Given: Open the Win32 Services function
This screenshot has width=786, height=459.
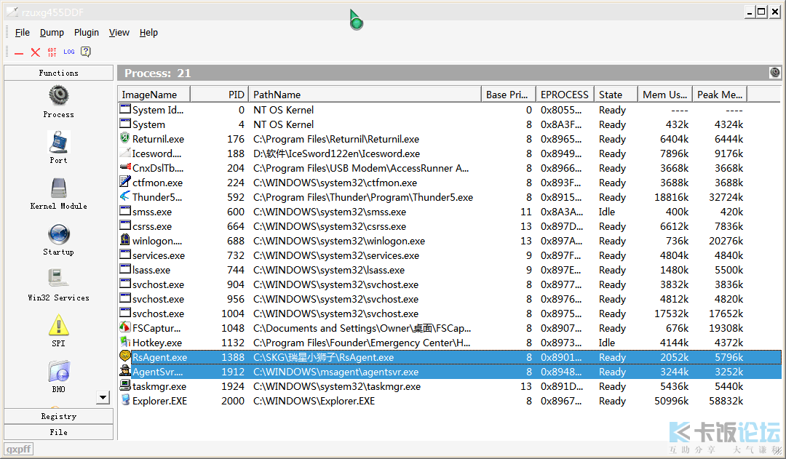Looking at the screenshot, I should 59,279.
